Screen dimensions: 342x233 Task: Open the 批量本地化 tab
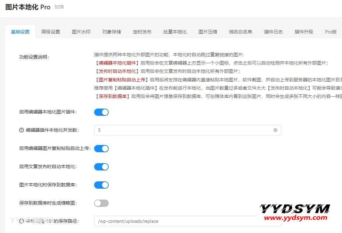point(175,32)
